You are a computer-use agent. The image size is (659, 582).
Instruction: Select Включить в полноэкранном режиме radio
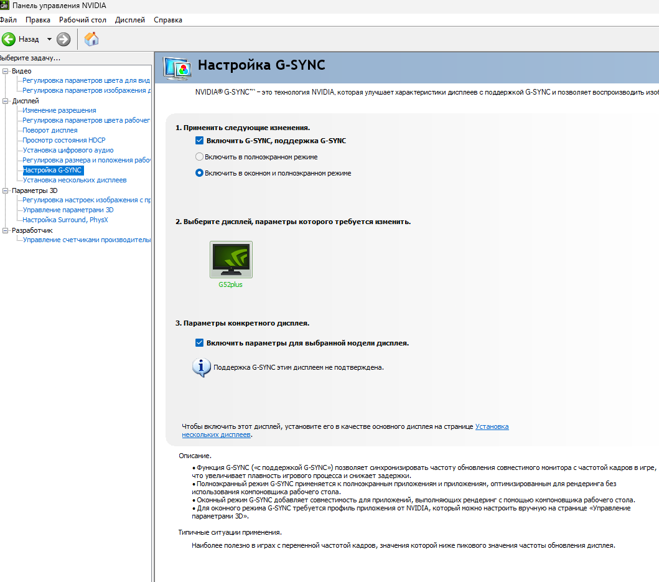pos(199,157)
